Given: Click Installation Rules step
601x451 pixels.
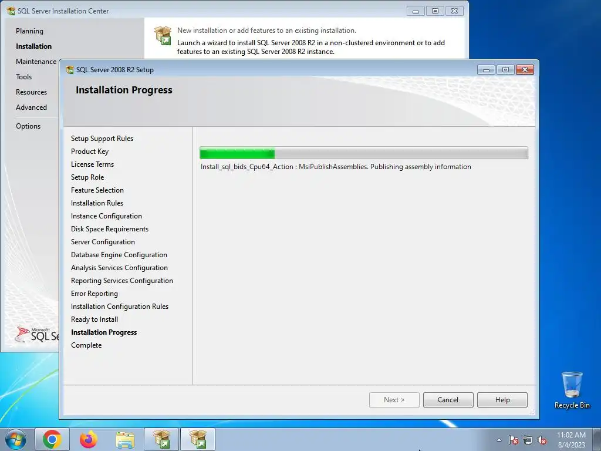Looking at the screenshot, I should pos(97,203).
